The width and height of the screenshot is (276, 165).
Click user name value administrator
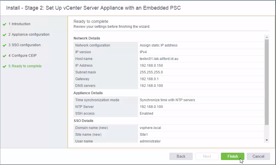click(x=150, y=141)
